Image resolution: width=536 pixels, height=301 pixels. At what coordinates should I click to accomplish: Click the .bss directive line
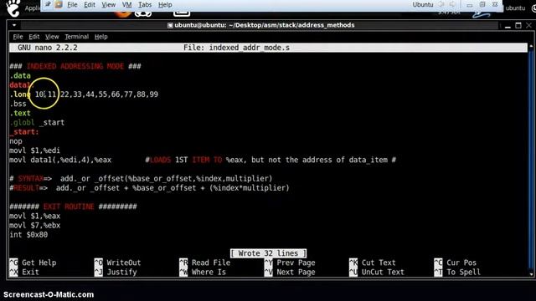click(x=18, y=104)
